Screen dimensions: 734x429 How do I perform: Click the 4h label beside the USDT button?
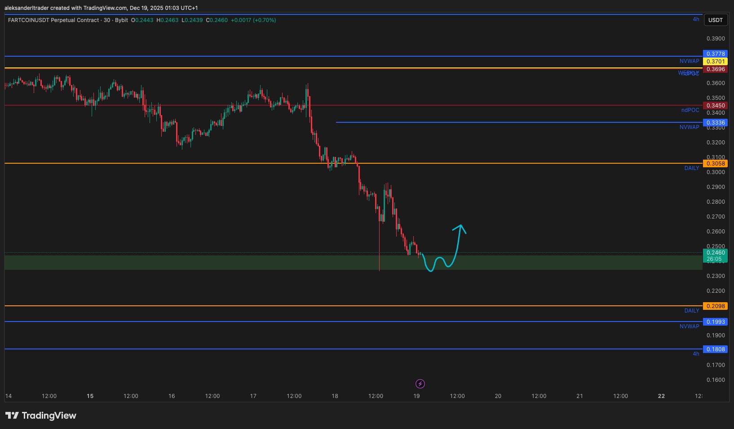(696, 19)
